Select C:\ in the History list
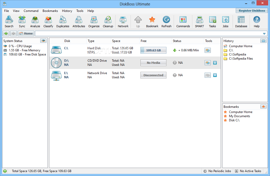 231,50
